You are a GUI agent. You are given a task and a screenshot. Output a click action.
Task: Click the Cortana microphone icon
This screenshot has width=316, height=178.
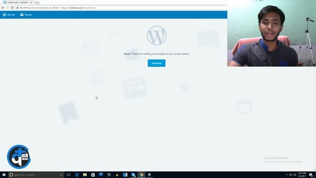61,175
